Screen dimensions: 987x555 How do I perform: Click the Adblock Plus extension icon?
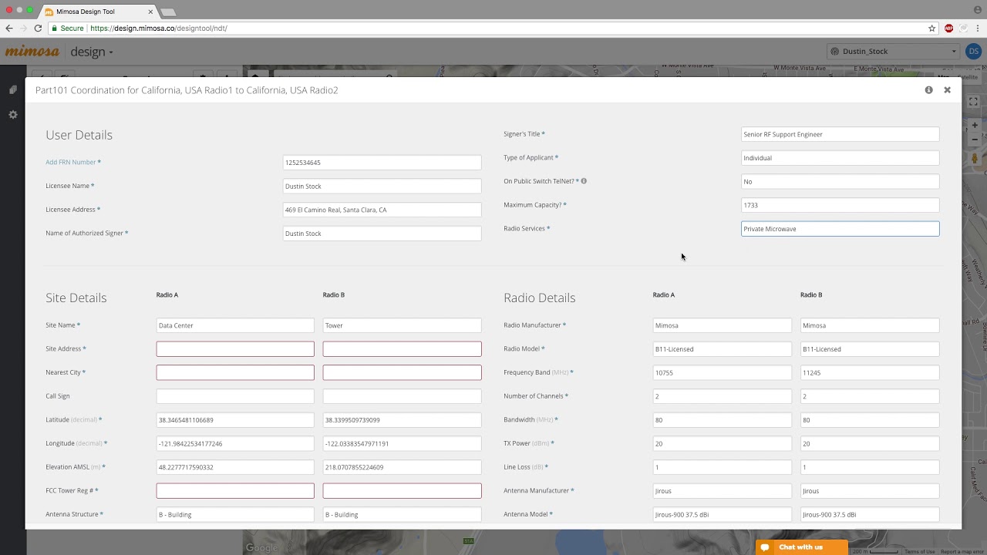click(949, 29)
